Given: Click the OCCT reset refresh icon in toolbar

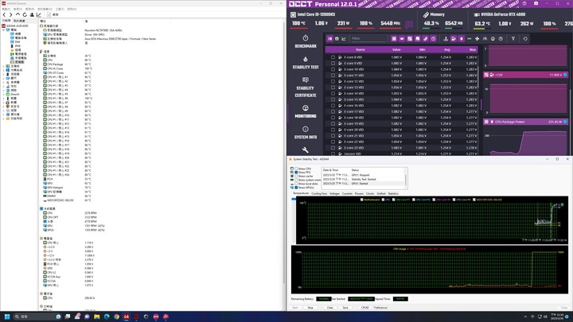Looking at the screenshot, I should click(x=525, y=39).
